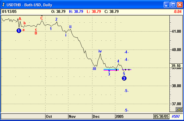Click the red lowercase a wave label

pos(23,30)
